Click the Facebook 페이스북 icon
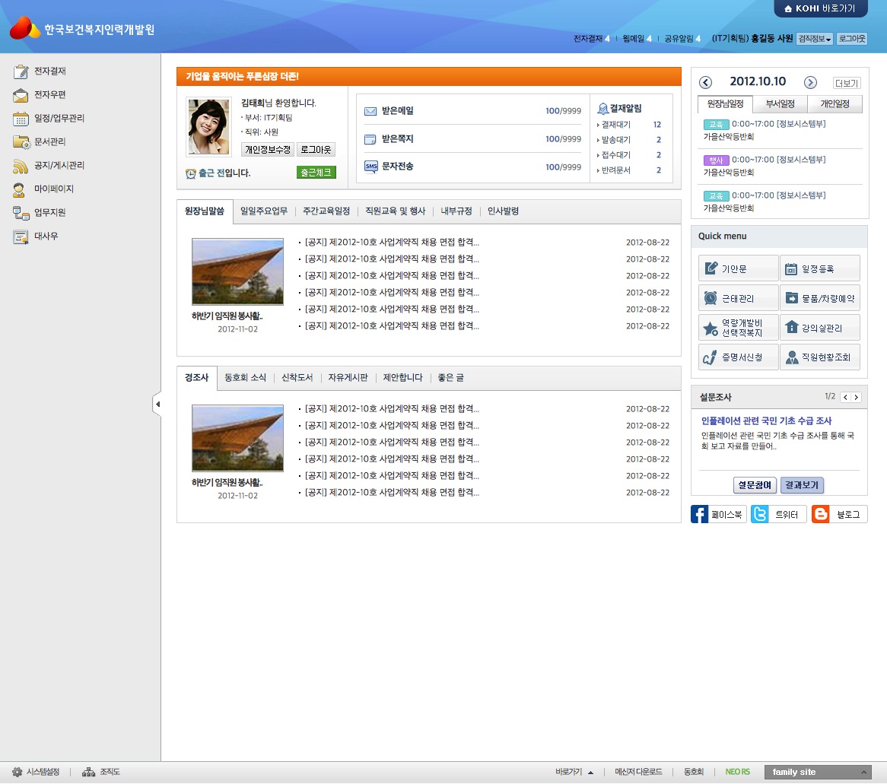 [x=700, y=515]
